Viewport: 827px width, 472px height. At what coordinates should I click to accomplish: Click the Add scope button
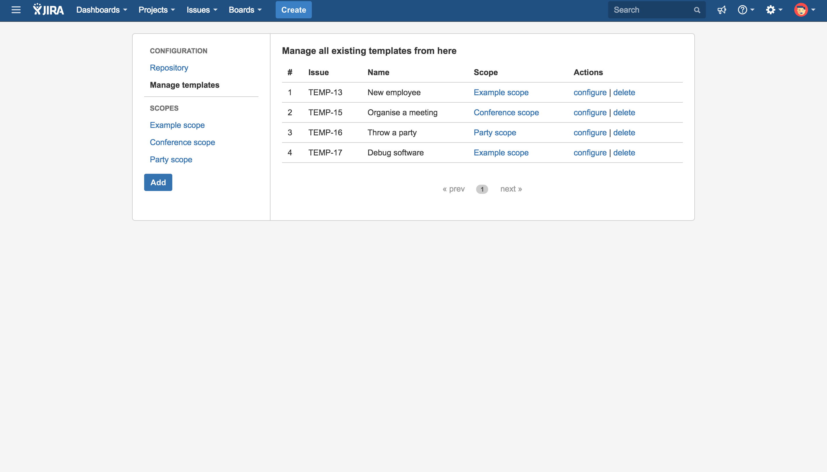(x=158, y=182)
